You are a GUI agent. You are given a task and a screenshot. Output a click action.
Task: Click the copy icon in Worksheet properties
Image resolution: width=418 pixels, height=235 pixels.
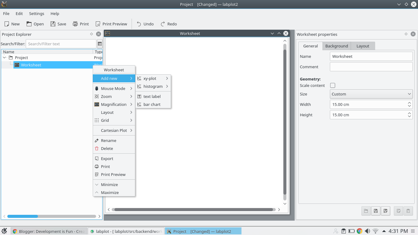[x=398, y=211]
